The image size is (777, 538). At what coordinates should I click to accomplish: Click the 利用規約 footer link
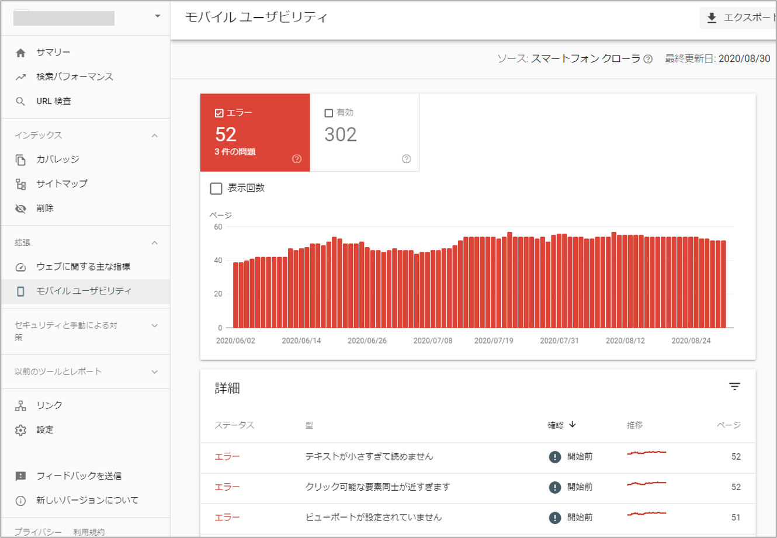click(x=89, y=532)
